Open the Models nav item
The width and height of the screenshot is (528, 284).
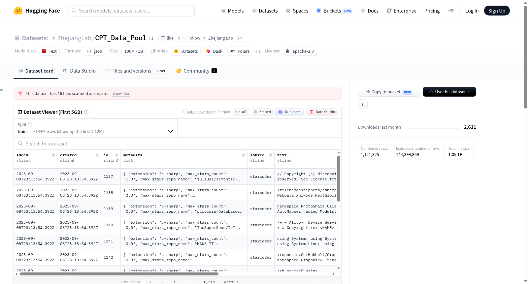(x=232, y=11)
